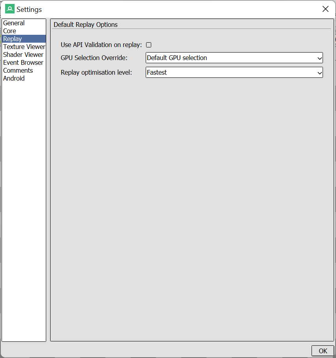This screenshot has width=336, height=358.
Task: Go to Shader Viewer settings
Action: [23, 55]
